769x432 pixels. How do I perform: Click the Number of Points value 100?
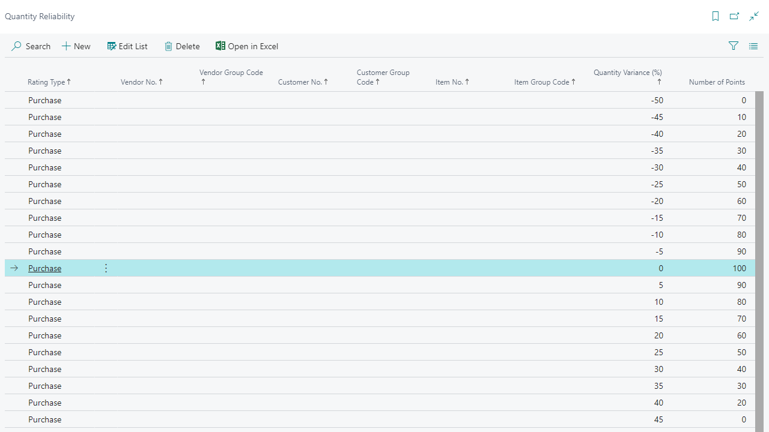(739, 268)
